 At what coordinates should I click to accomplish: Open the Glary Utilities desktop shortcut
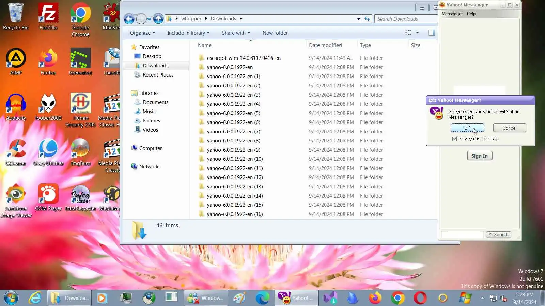(x=48, y=152)
